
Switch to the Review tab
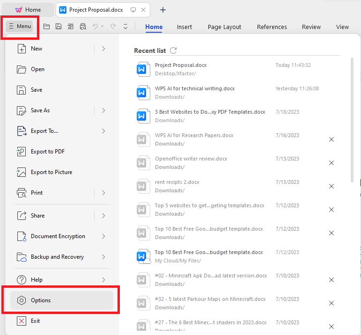[x=311, y=27]
